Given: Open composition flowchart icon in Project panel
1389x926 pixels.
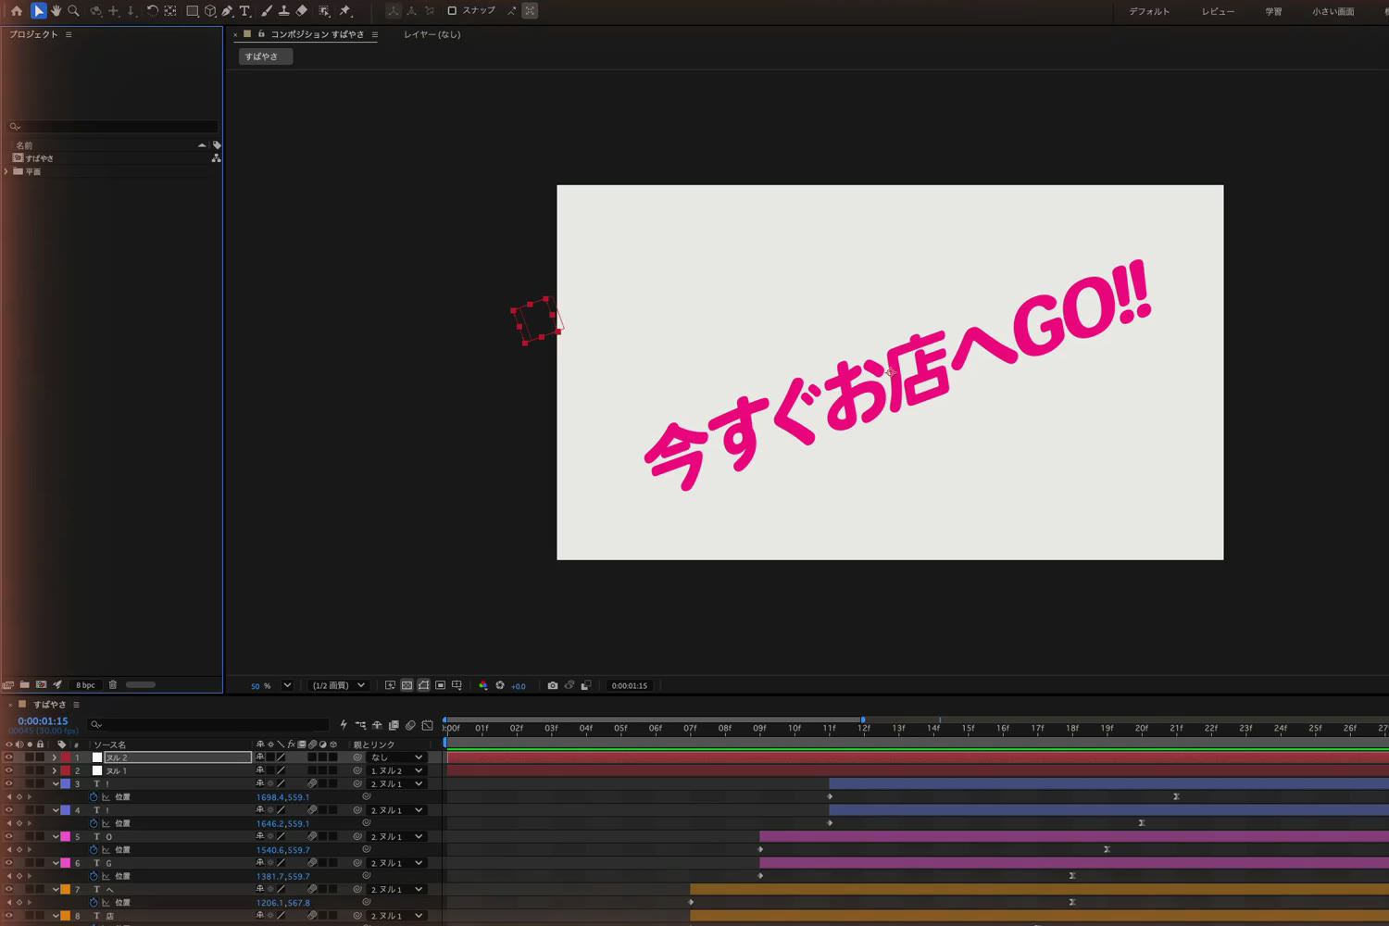Looking at the screenshot, I should click(x=216, y=158).
